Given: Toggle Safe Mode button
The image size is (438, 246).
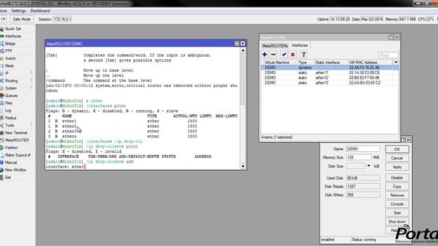Looking at the screenshot, I should coord(21,19).
